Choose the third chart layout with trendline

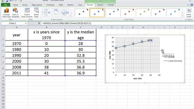(x=65, y=12)
